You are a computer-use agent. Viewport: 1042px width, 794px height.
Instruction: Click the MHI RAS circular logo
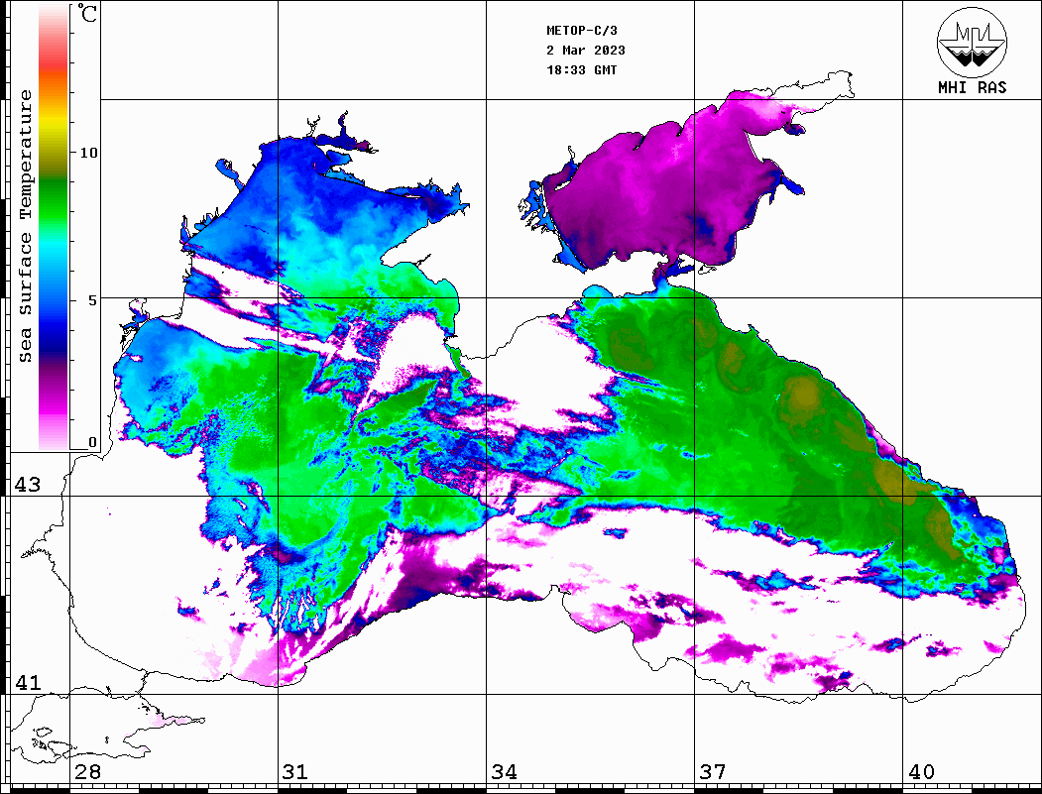(x=972, y=41)
